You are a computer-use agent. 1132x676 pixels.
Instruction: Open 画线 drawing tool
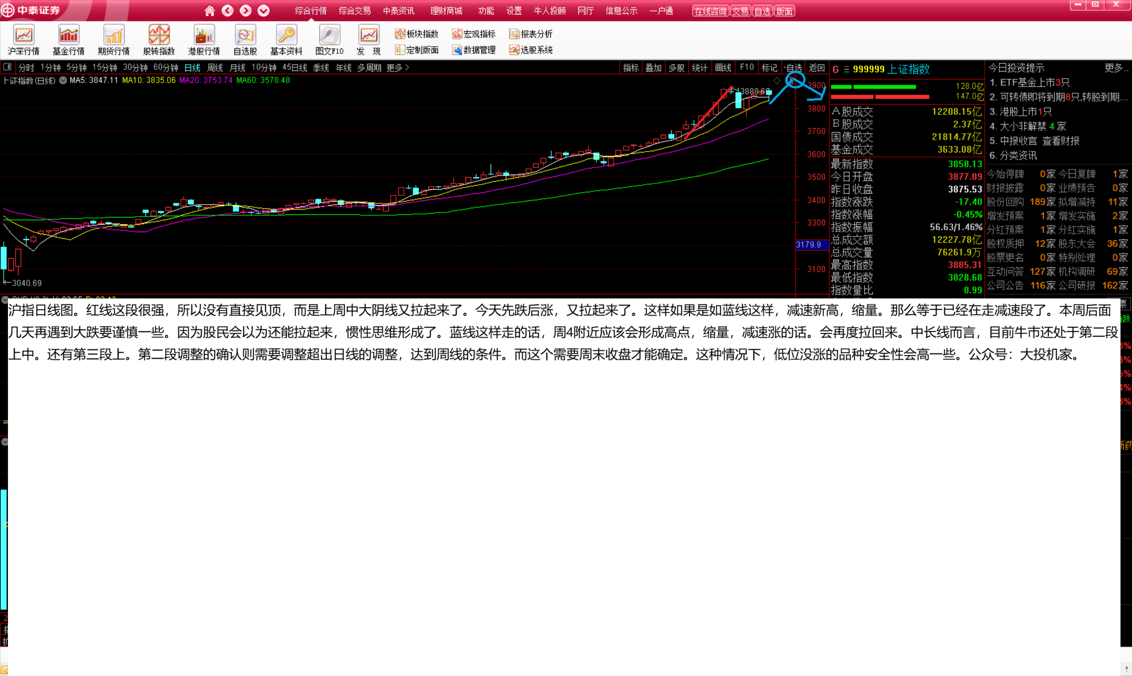click(x=723, y=67)
